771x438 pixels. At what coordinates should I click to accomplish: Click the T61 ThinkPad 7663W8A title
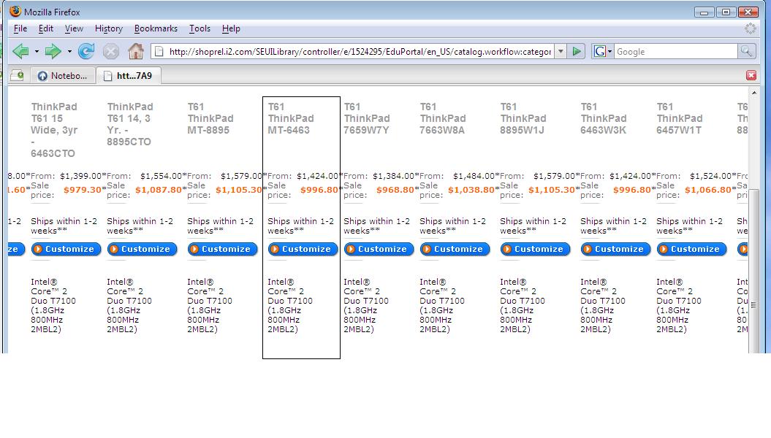pyautogui.click(x=443, y=118)
